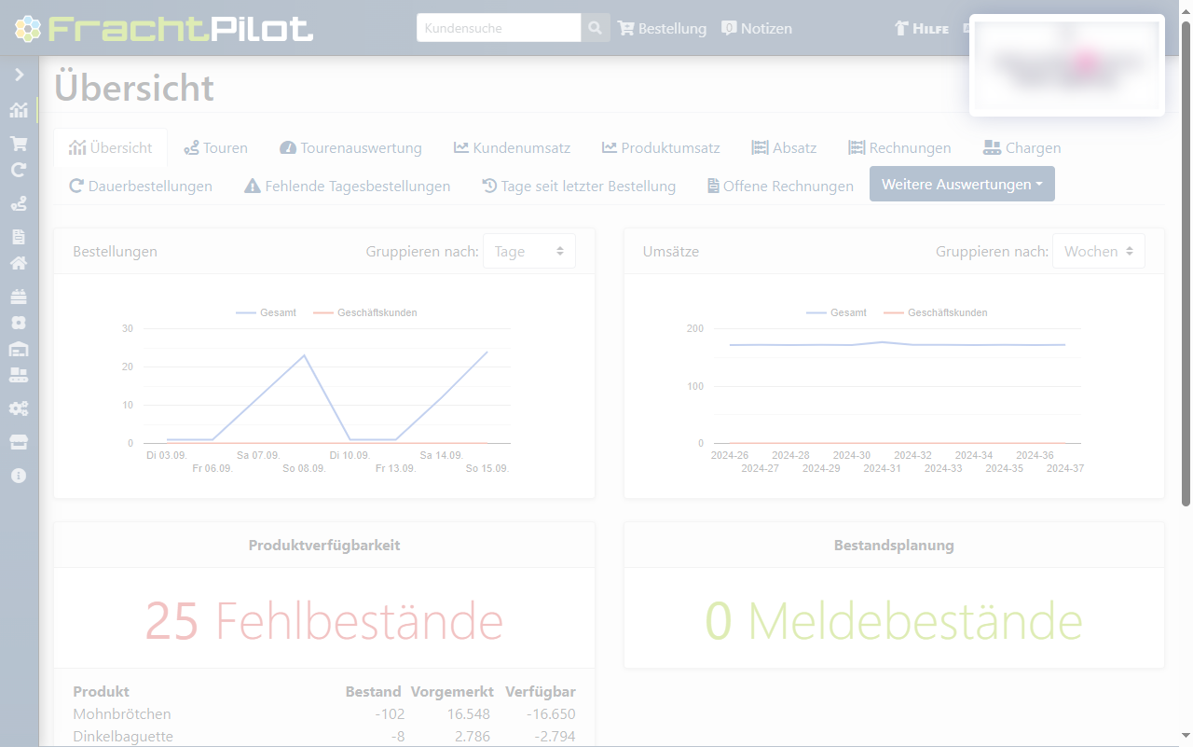The image size is (1193, 747).
Task: Show the Fehlende Tagesbestellungen tab
Action: 347,186
